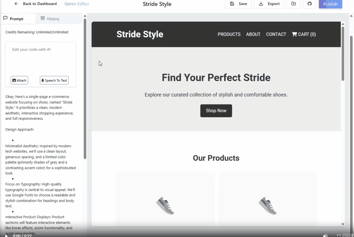Click the Save button
This screenshot has height=237, width=354.
[238, 4]
